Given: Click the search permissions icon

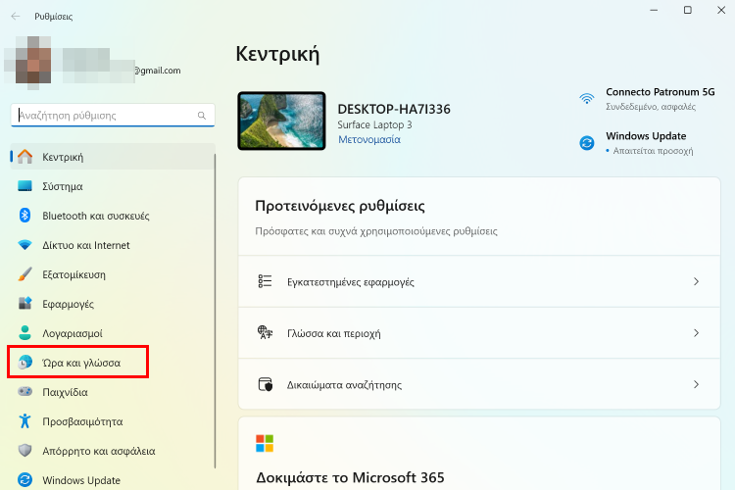Looking at the screenshot, I should click(x=266, y=384).
